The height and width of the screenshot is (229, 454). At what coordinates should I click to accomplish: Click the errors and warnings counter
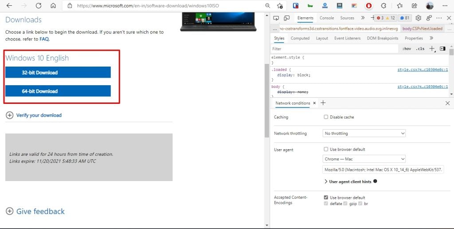(x=386, y=18)
